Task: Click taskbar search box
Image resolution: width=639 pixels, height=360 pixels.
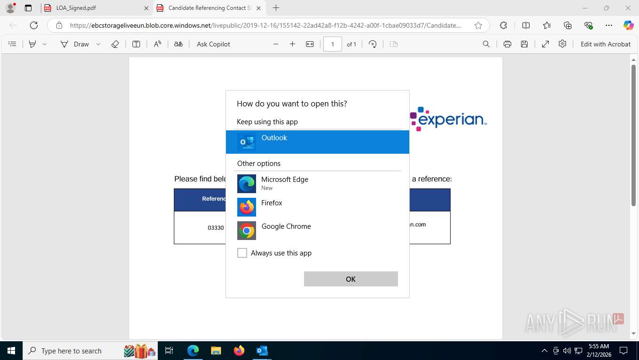Action: (x=90, y=351)
